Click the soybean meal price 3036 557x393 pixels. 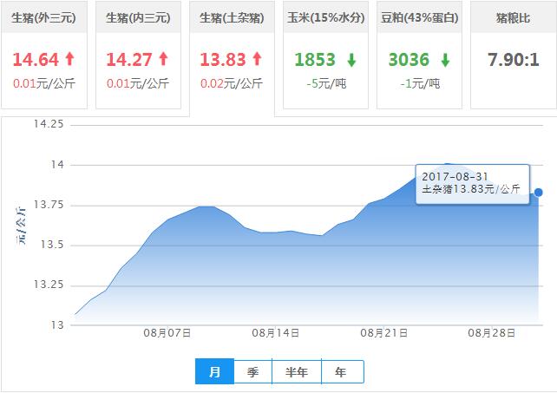(409, 59)
